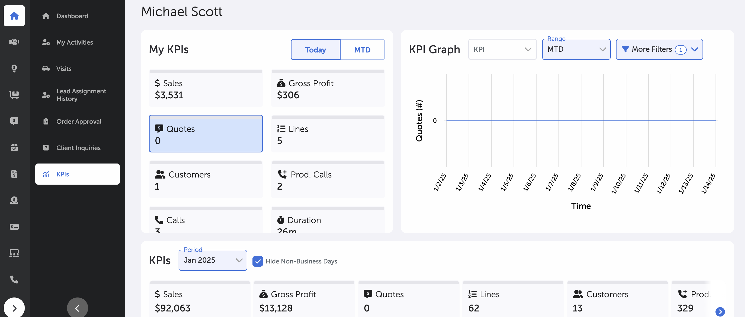
Task: Select the Gross Profit $306 card
Action: click(328, 88)
